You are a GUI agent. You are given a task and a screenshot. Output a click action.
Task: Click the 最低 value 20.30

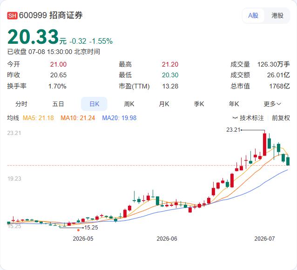(170, 75)
